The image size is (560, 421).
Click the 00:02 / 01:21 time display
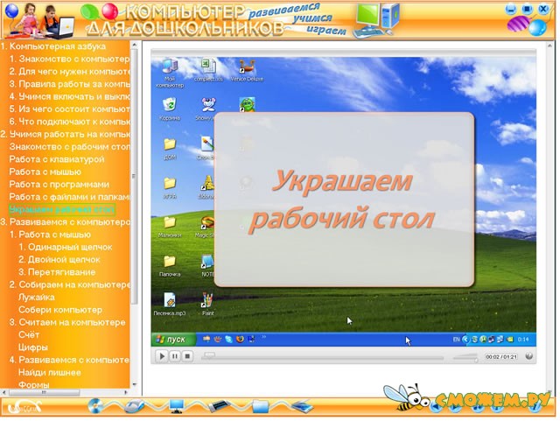pyautogui.click(x=501, y=357)
